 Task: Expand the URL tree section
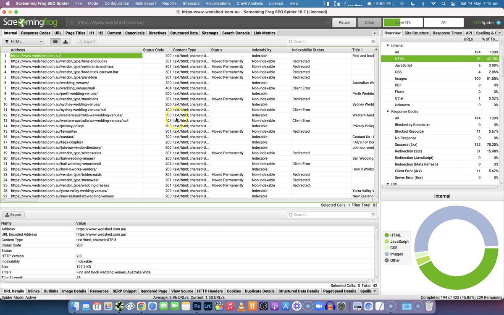tap(388, 184)
